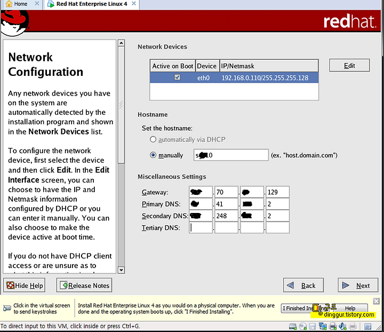Close the Red Hat Enterprise Linux 4 tab

(134, 4)
